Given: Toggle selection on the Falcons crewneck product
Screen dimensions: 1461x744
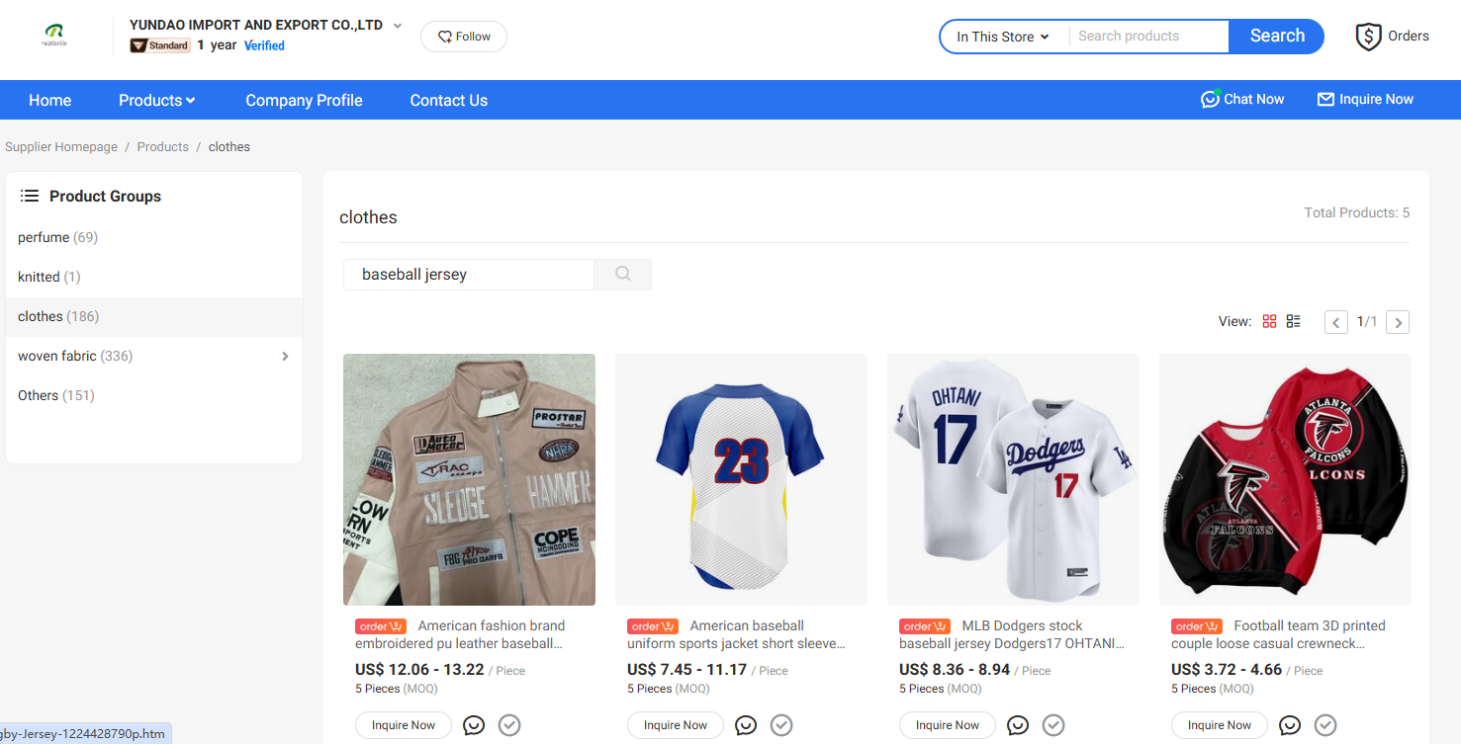Looking at the screenshot, I should pos(1324,724).
